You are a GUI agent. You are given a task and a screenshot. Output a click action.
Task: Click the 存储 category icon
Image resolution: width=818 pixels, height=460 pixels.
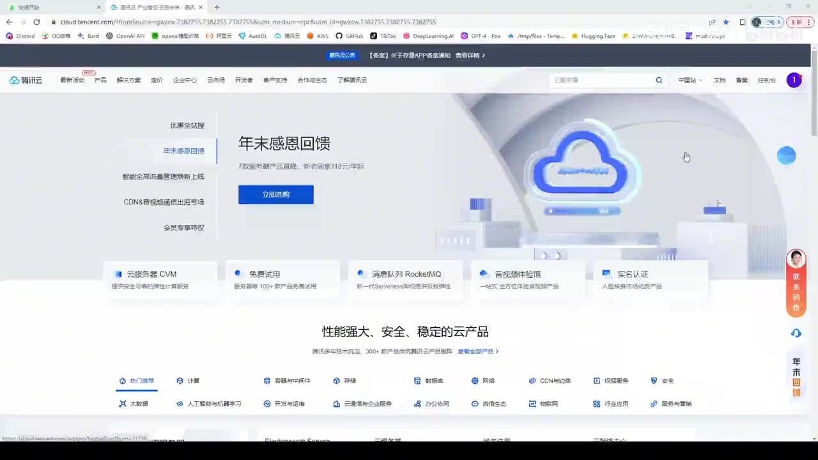click(337, 381)
